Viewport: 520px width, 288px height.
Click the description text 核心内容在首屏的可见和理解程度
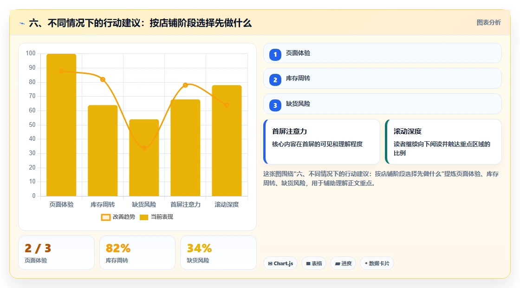pos(318,144)
